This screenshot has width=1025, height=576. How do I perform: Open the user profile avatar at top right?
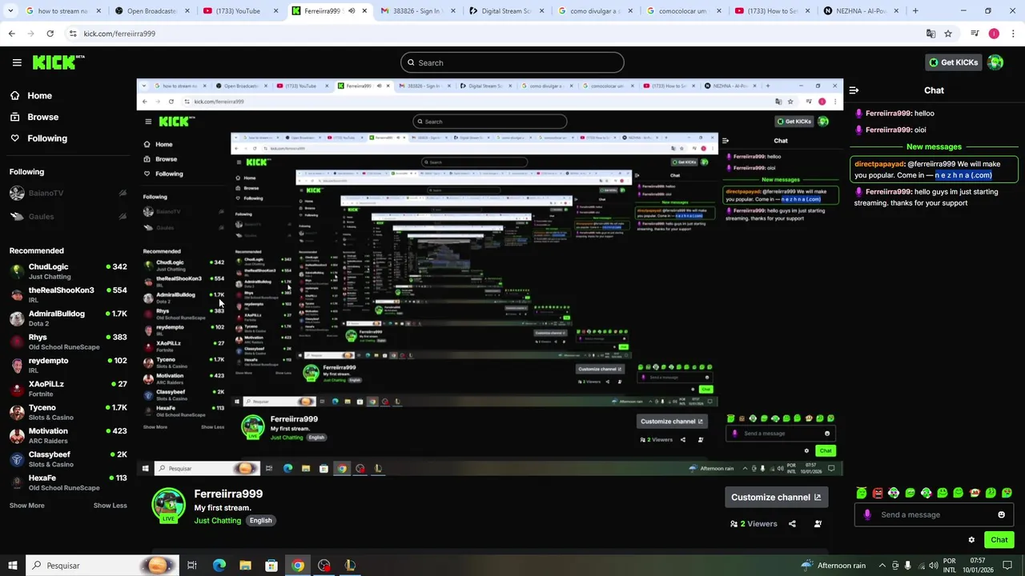[995, 62]
